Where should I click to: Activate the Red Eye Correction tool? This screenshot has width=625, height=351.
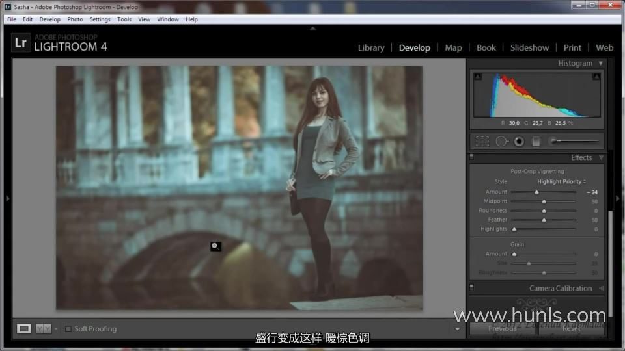pos(519,141)
